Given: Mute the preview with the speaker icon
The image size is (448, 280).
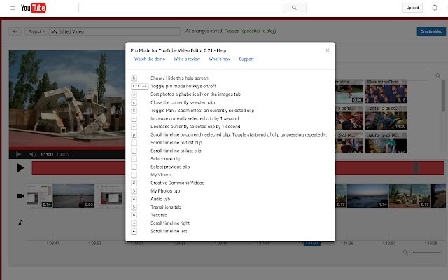Looking at the screenshot, I should click(x=33, y=154).
